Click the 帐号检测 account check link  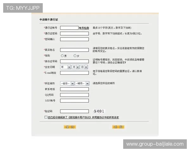pos(84,28)
